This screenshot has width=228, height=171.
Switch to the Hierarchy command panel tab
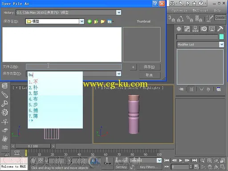pyautogui.click(x=195, y=28)
